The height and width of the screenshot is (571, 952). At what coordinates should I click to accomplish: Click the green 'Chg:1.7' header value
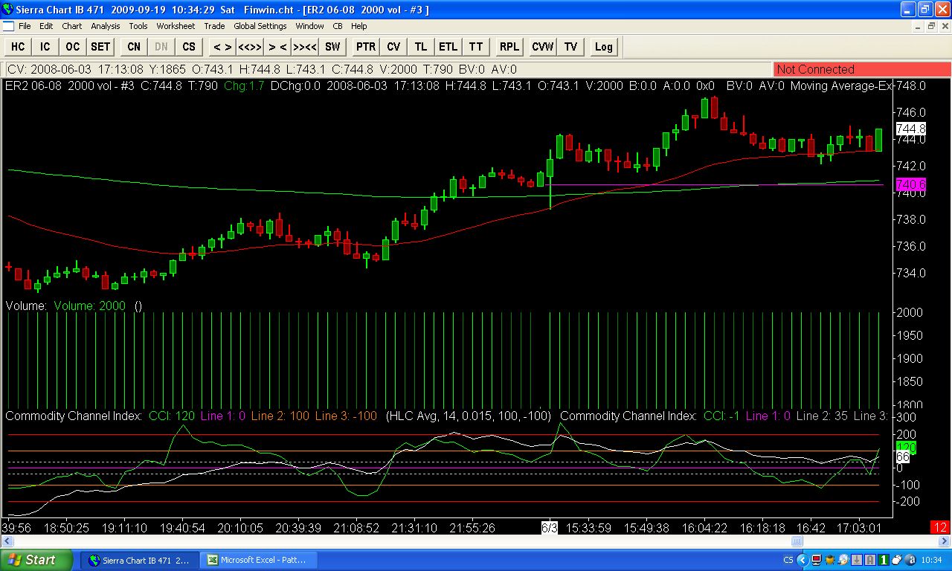tap(244, 86)
